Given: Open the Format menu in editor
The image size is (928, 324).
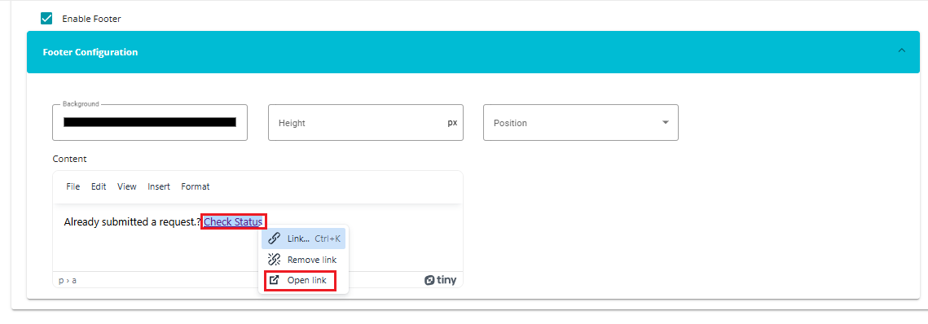Looking at the screenshot, I should 196,186.
